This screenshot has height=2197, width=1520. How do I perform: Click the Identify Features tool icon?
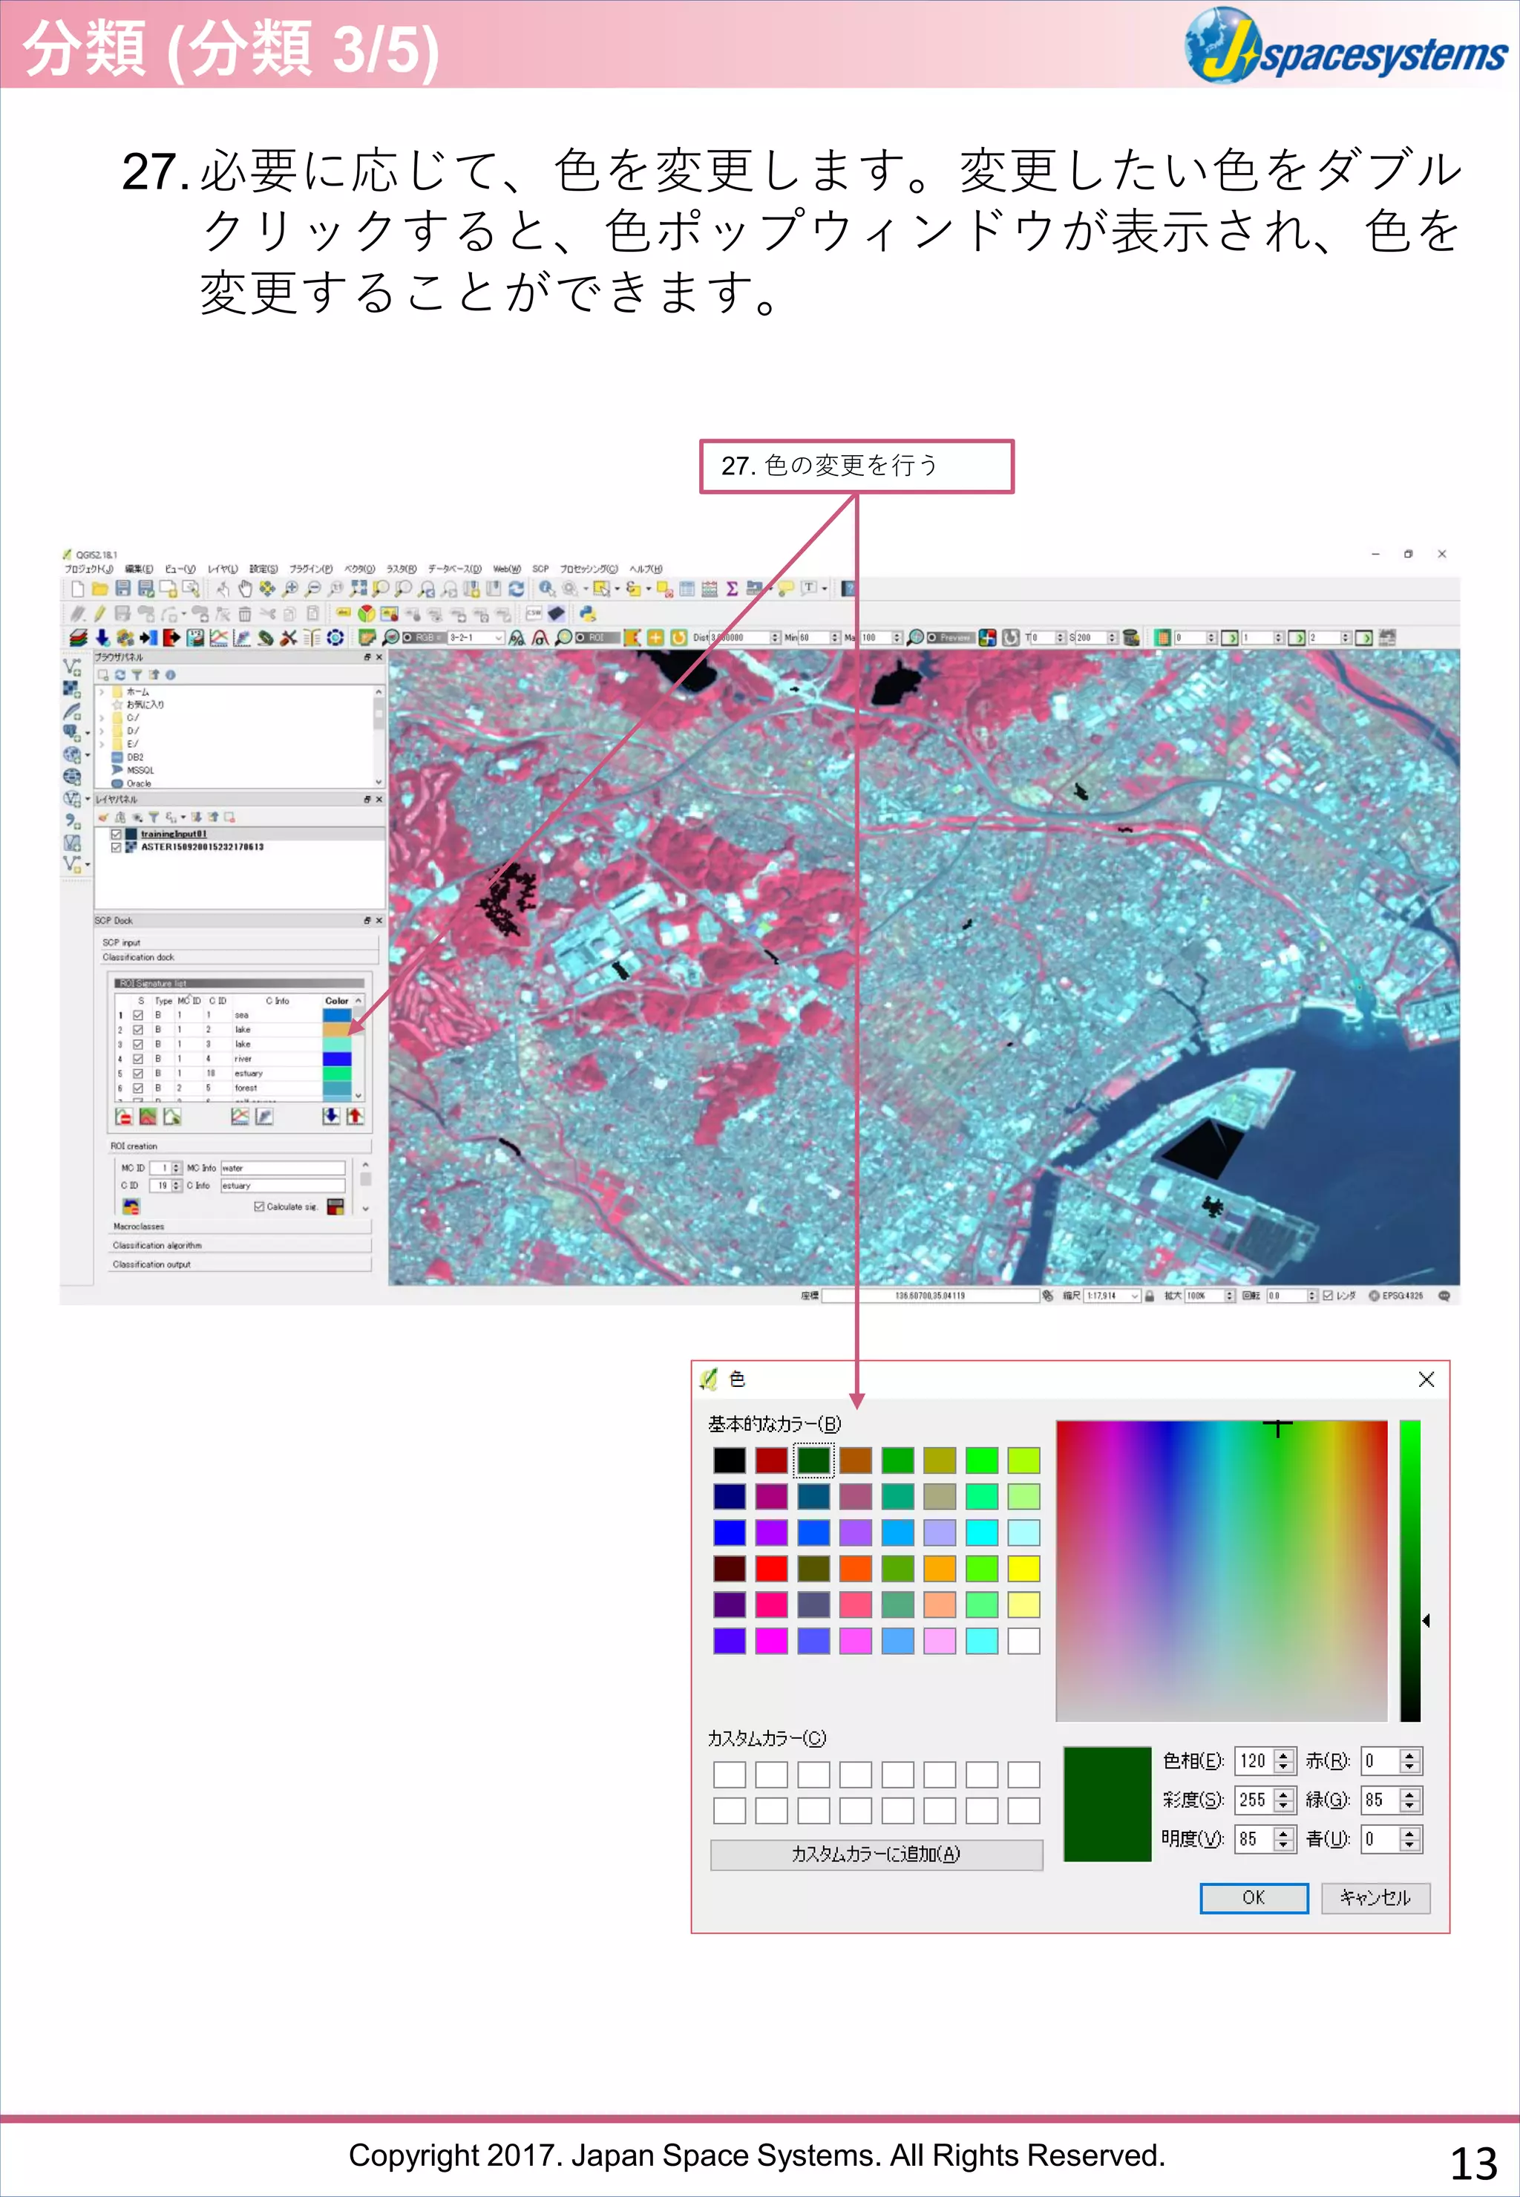(x=546, y=589)
